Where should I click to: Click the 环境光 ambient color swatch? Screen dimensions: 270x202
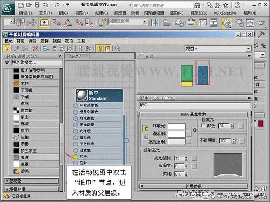(x=177, y=126)
